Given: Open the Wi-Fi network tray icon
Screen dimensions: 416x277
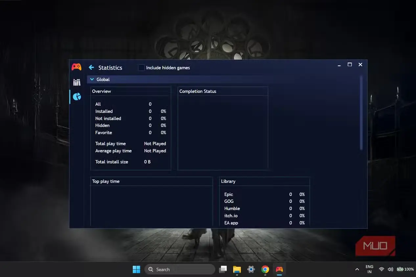Looking at the screenshot, I should 381,269.
